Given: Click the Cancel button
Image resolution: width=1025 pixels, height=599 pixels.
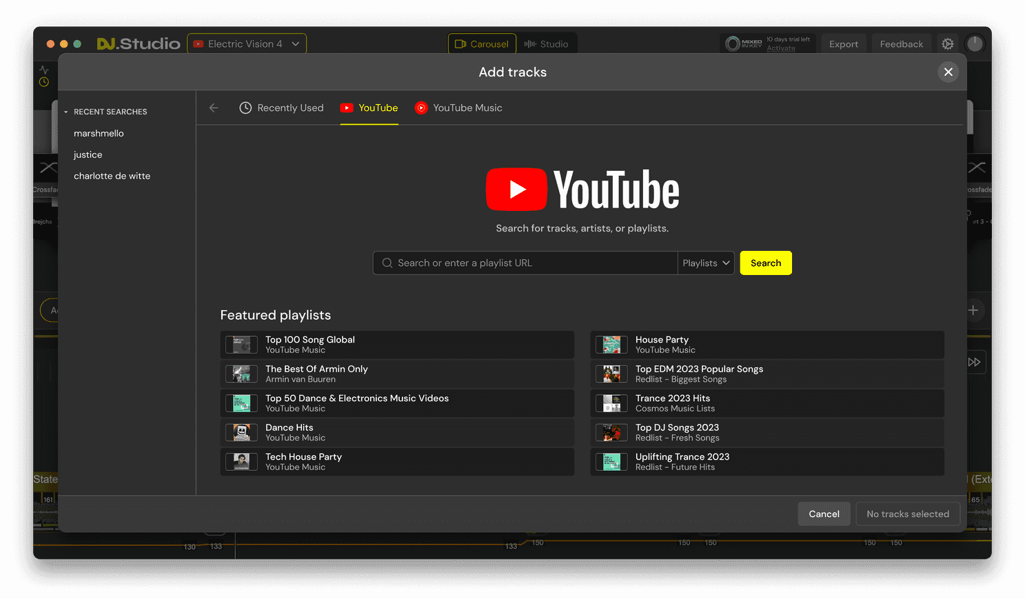Looking at the screenshot, I should pyautogui.click(x=824, y=514).
